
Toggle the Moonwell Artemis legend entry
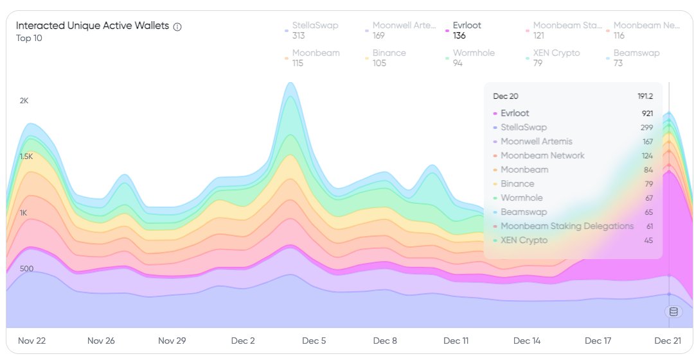point(400,31)
